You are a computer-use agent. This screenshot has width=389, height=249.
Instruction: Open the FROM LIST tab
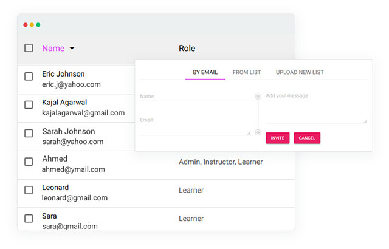tap(247, 72)
